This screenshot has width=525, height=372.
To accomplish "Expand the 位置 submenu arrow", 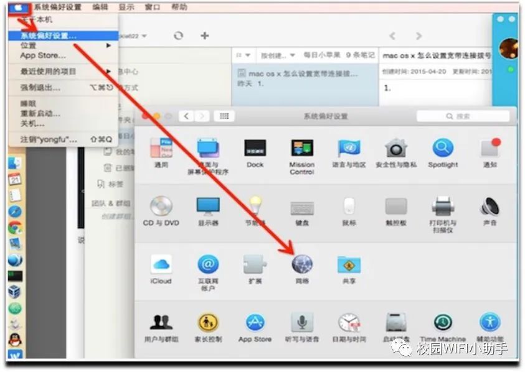I will [x=108, y=45].
